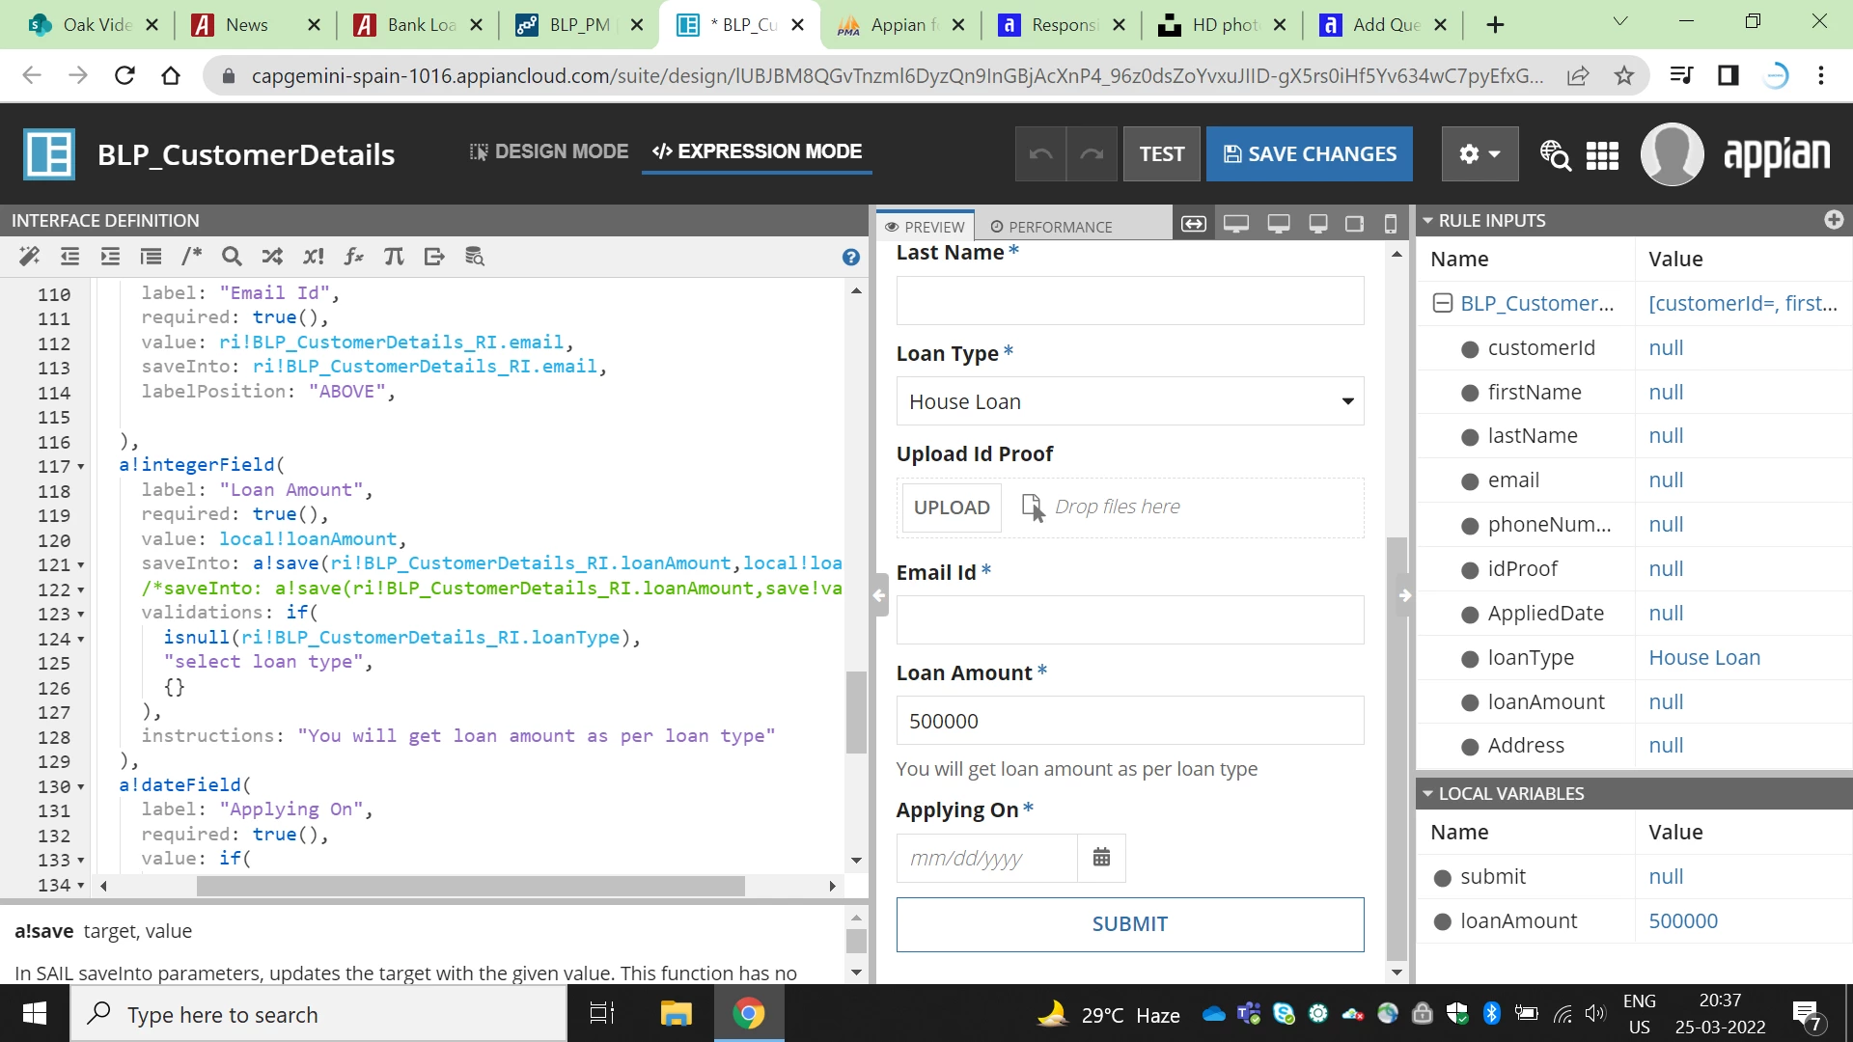Select the phone preview size icon

tap(1391, 224)
